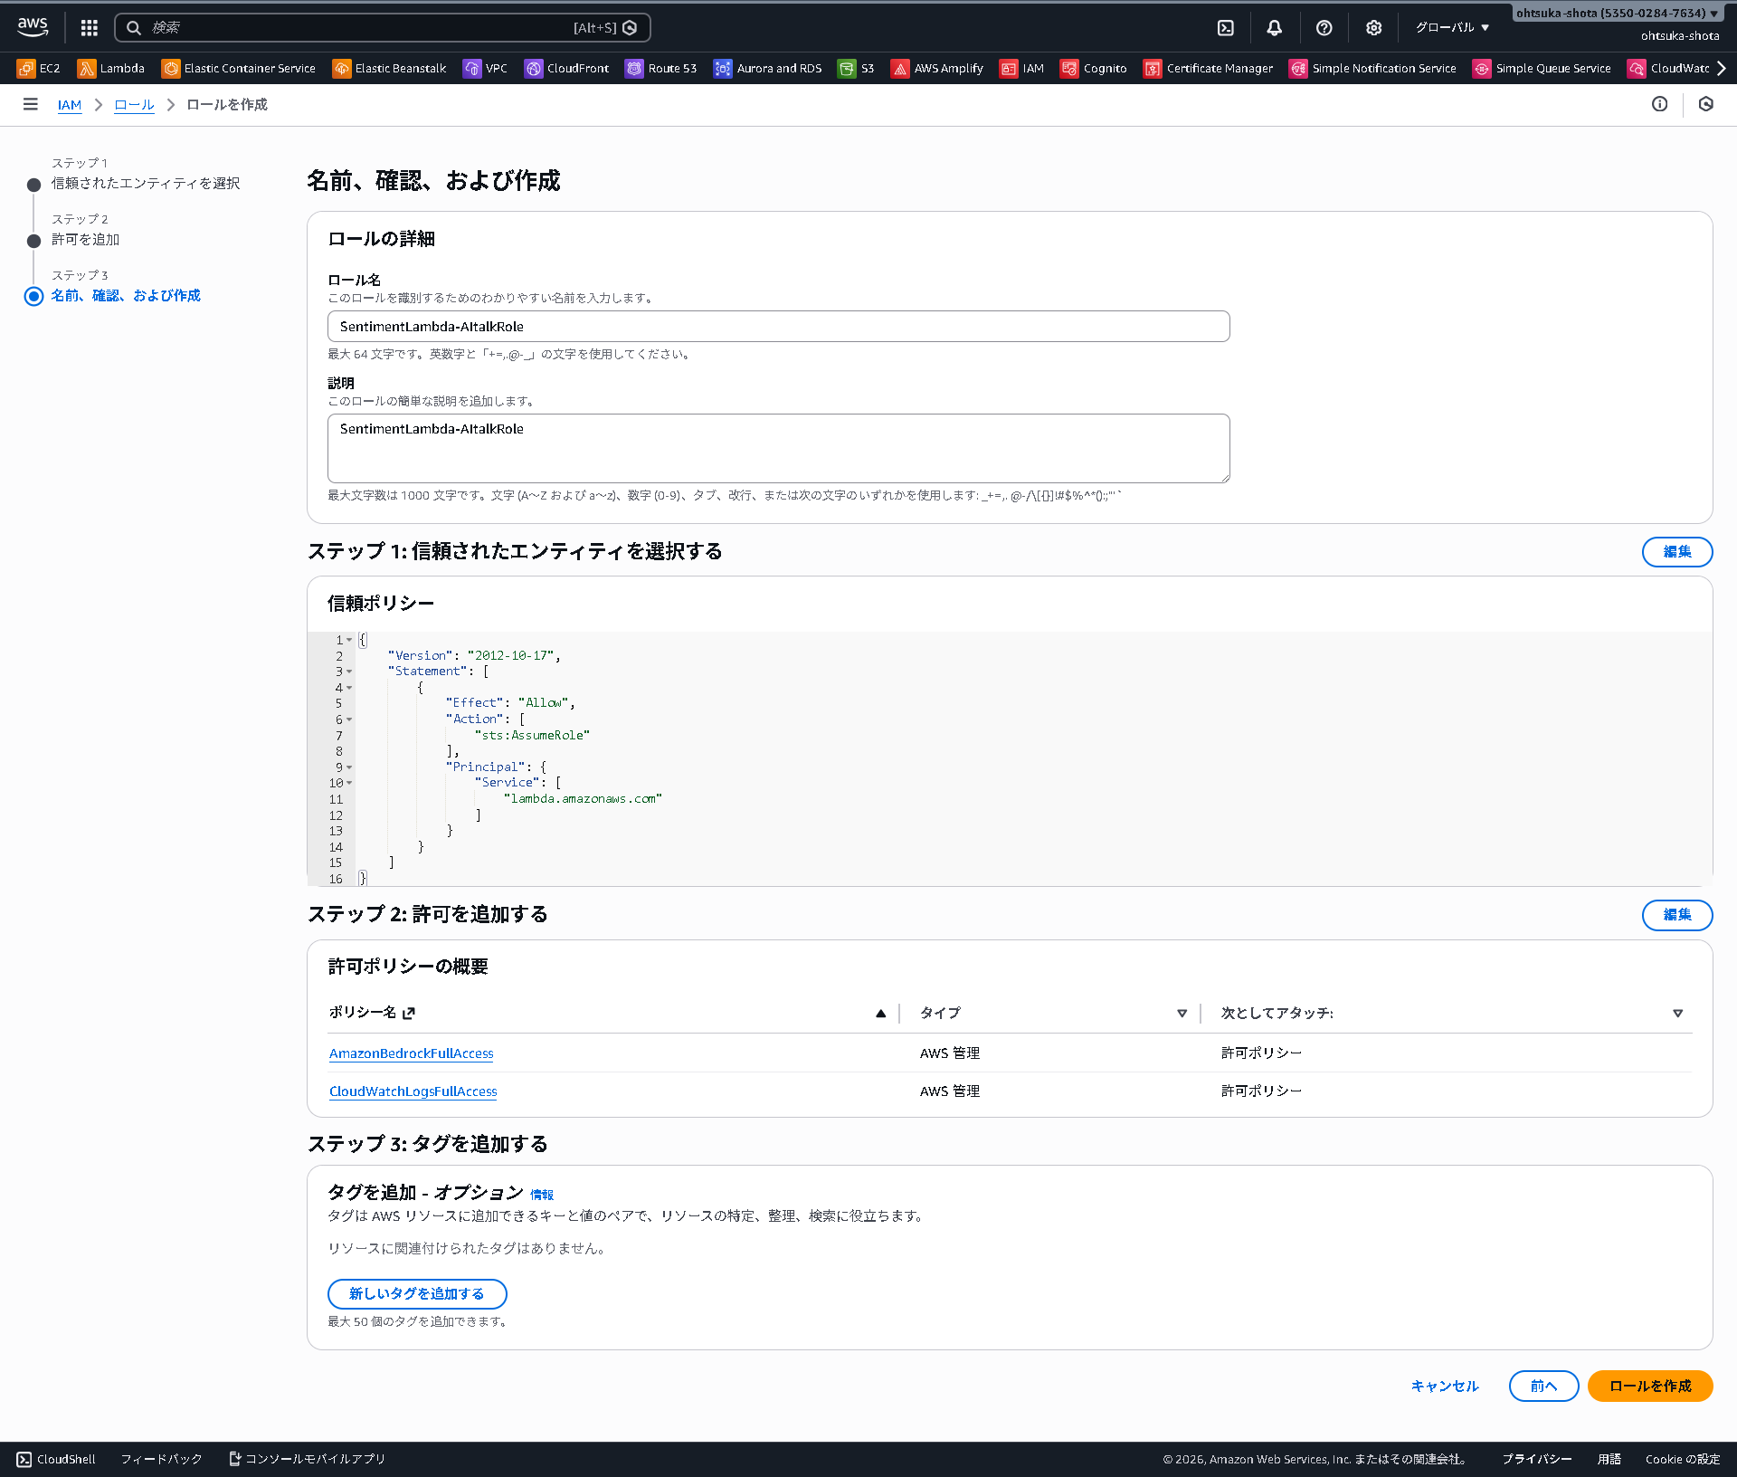This screenshot has width=1737, height=1477.
Task: Open the IAM favorite icon
Action: coord(1021,68)
